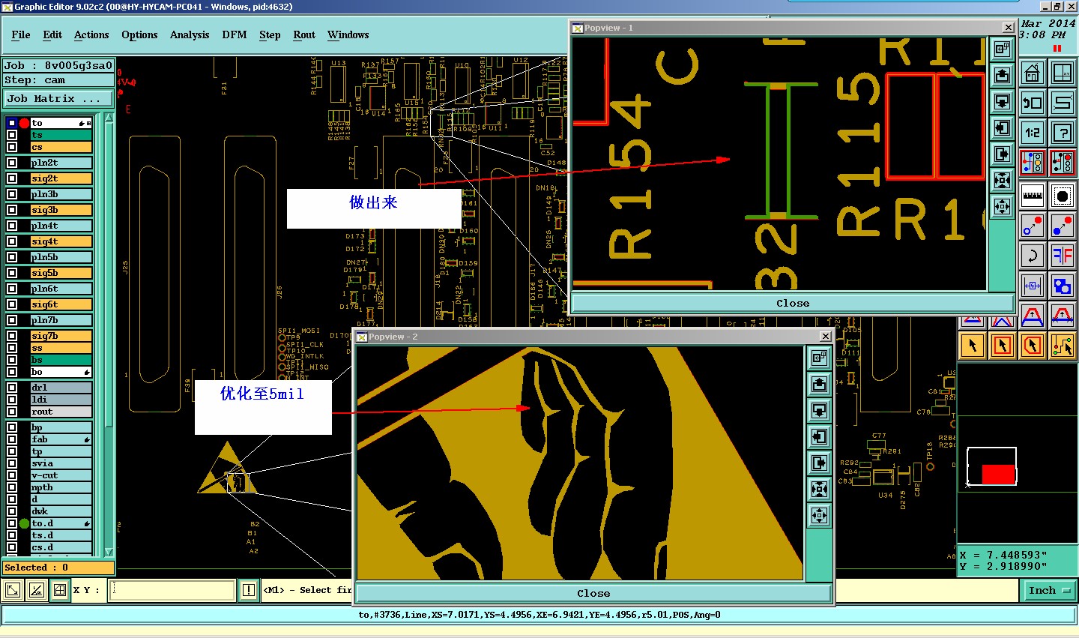Click the ruler measure tool icon

(1033, 196)
